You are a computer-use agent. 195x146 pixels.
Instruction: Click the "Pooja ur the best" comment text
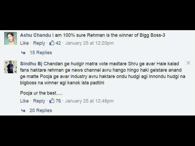[x=41, y=93]
